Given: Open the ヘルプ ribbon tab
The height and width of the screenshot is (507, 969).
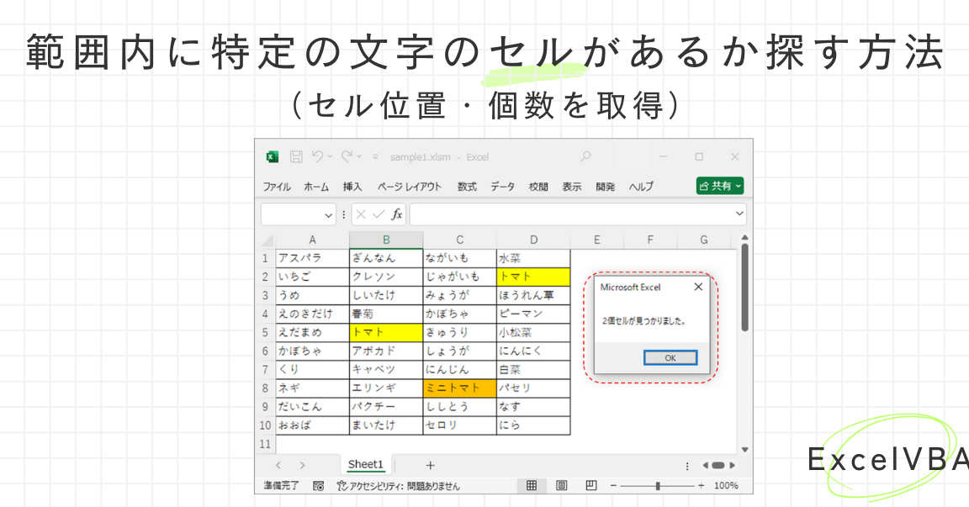Looking at the screenshot, I should [x=641, y=187].
